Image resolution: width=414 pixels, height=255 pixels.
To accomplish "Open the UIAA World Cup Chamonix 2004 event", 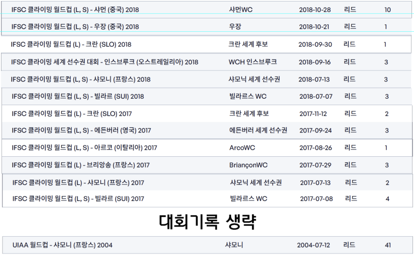I will point(62,245).
